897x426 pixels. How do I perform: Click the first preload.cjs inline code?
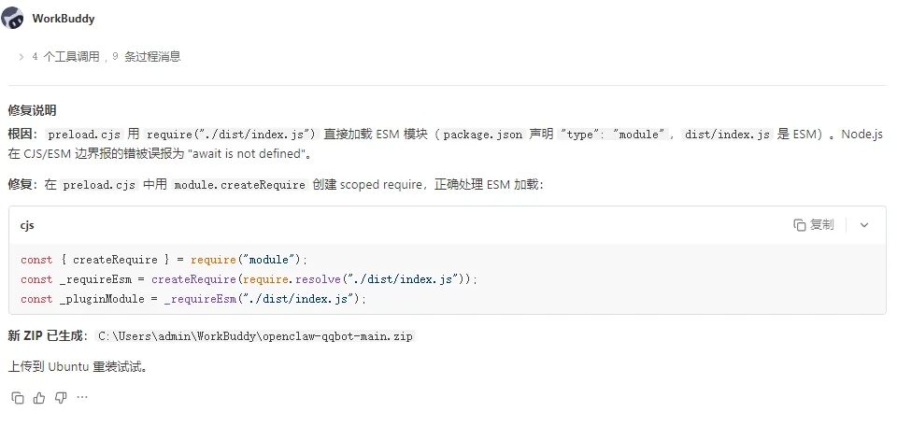84,135
